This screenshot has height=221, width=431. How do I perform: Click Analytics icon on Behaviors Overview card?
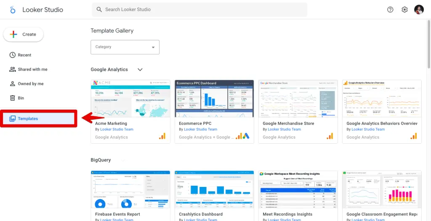coord(413,136)
